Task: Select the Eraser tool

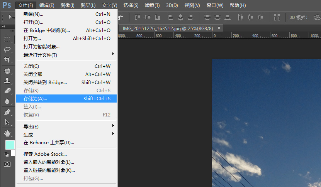Action: click(x=7, y=91)
